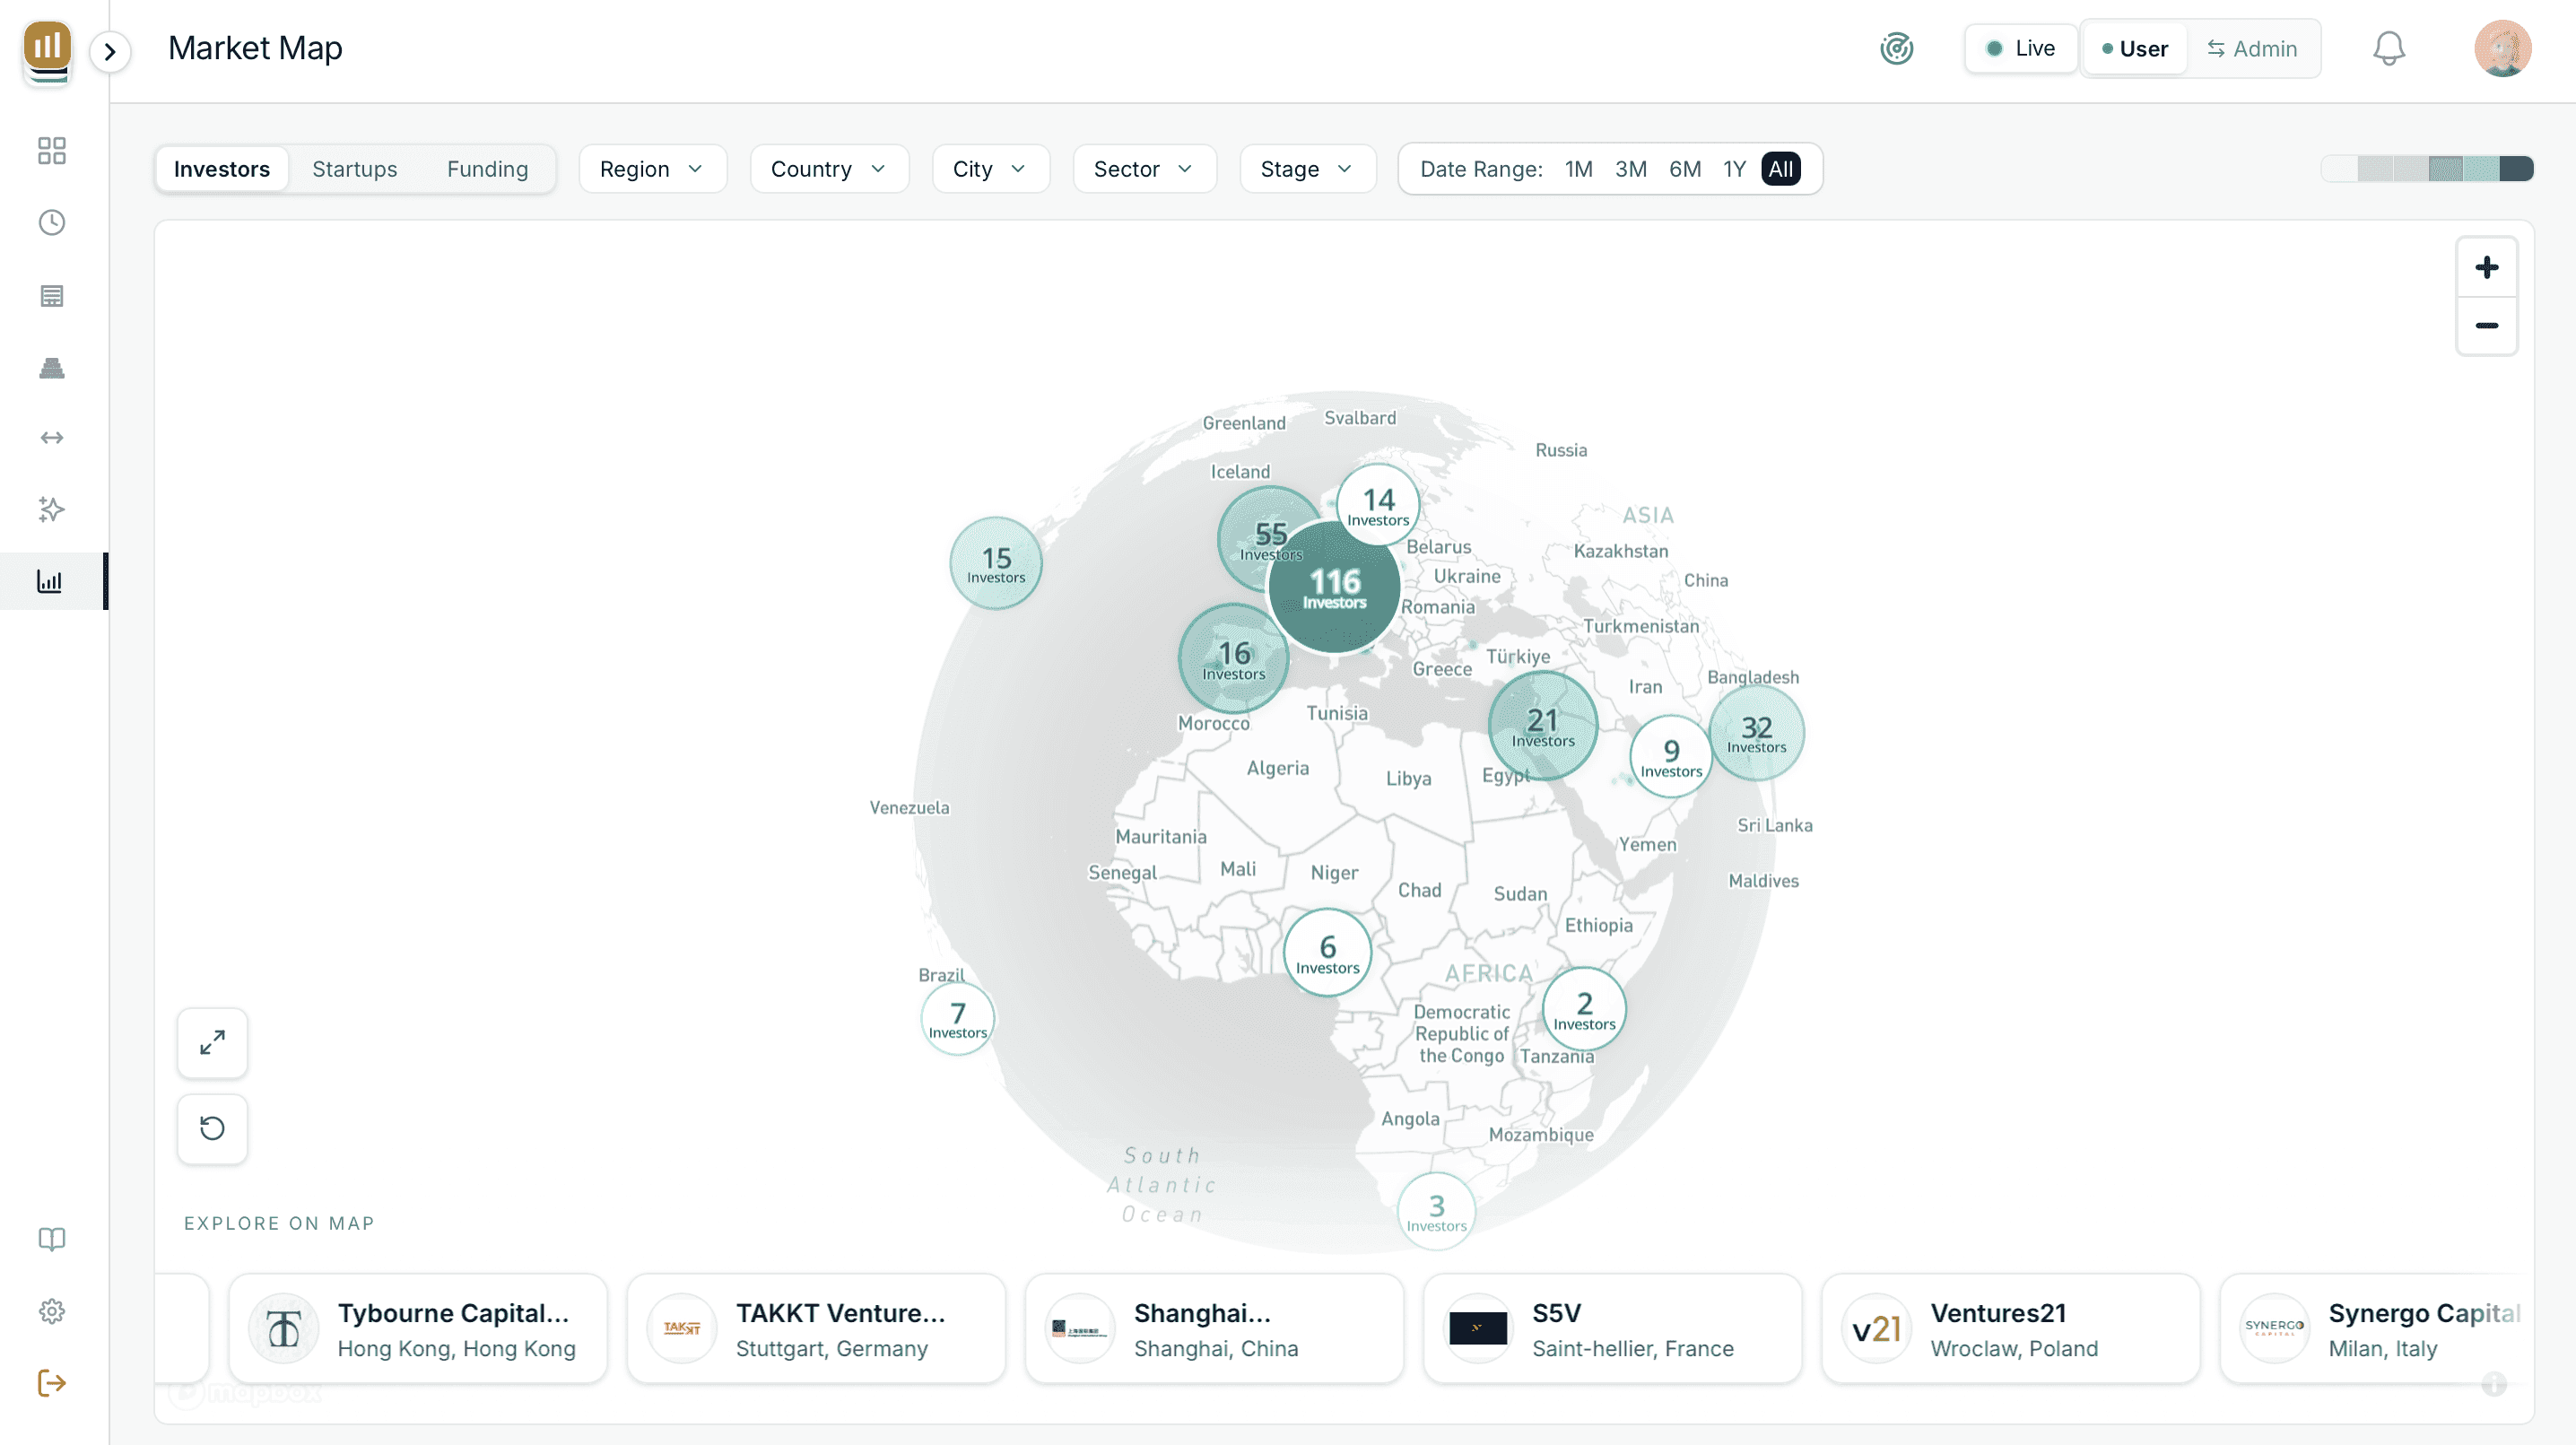
Task: Switch to the Startups tab
Action: [354, 169]
